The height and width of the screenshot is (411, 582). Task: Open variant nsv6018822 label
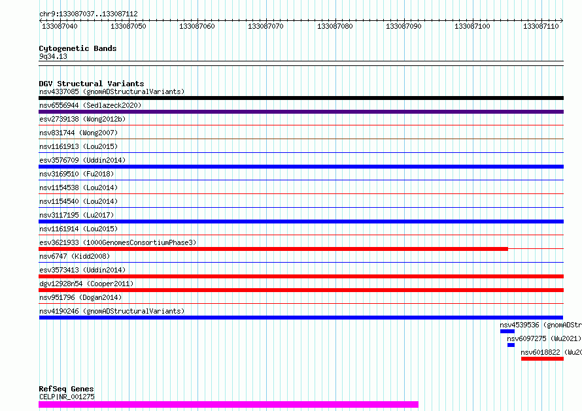(551, 352)
